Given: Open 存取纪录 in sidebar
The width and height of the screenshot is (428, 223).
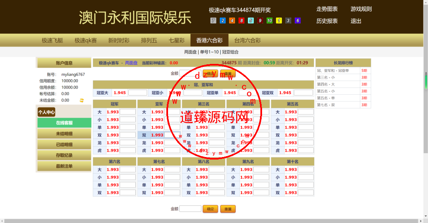Looking at the screenshot, I should tap(64, 155).
